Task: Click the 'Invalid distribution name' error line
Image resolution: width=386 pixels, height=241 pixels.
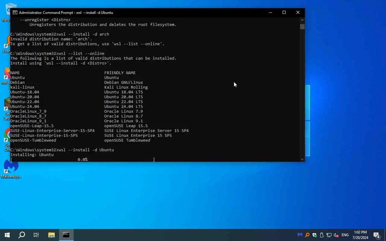Action: tap(51, 39)
